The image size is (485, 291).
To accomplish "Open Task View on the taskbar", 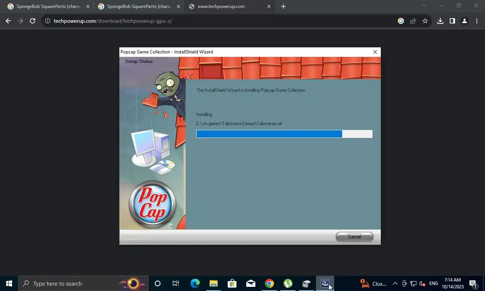I will pyautogui.click(x=176, y=283).
